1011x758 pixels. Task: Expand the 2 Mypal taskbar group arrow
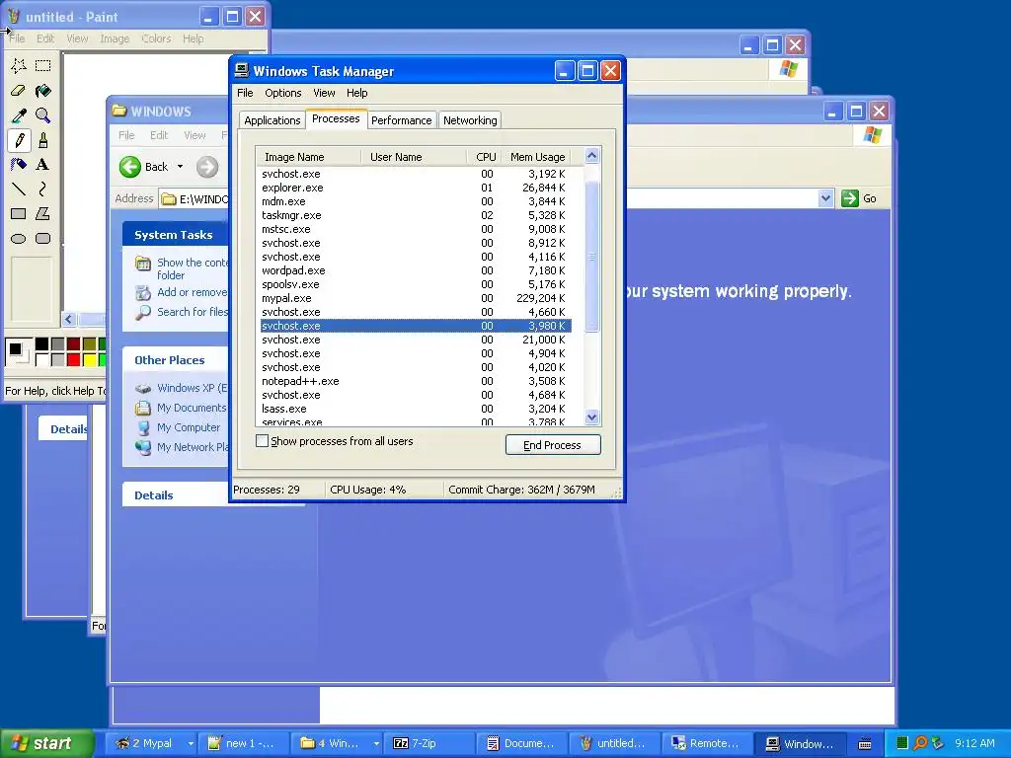(x=191, y=744)
